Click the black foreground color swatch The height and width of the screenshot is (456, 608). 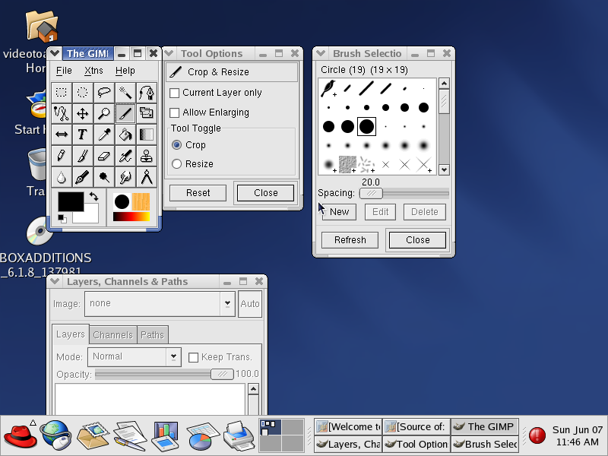pos(71,201)
